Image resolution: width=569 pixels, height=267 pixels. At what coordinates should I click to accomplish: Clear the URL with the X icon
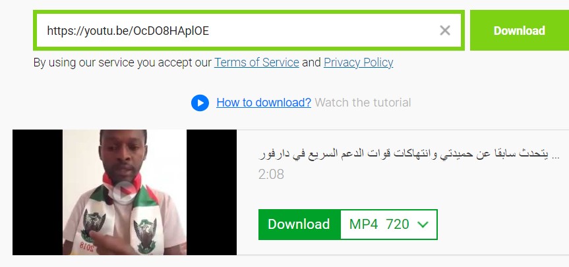tap(445, 30)
